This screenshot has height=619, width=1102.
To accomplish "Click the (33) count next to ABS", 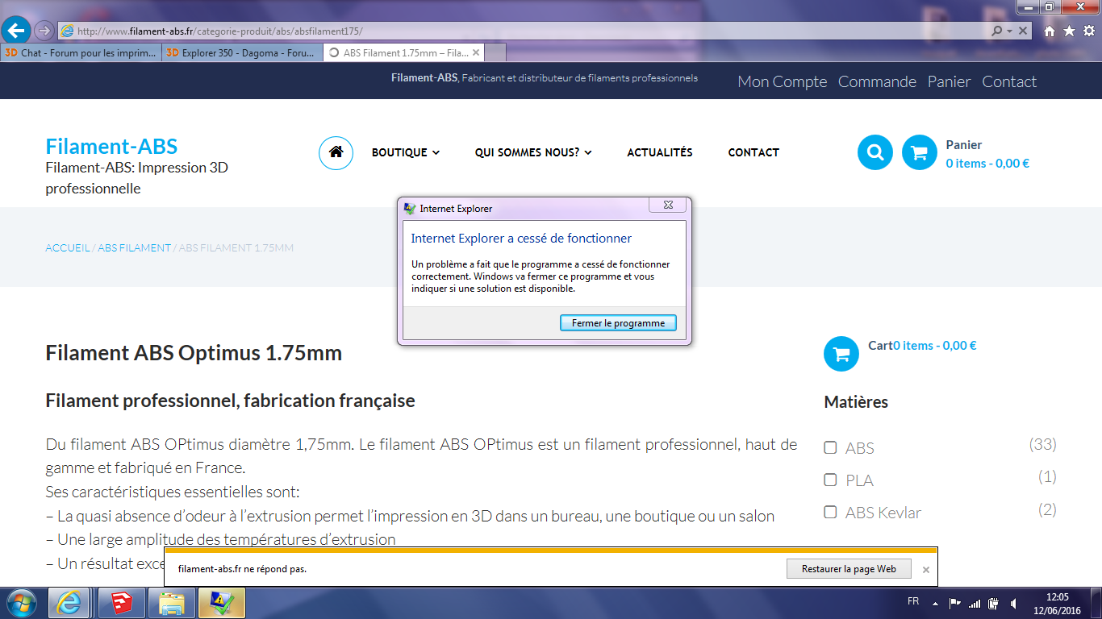I will [1042, 444].
